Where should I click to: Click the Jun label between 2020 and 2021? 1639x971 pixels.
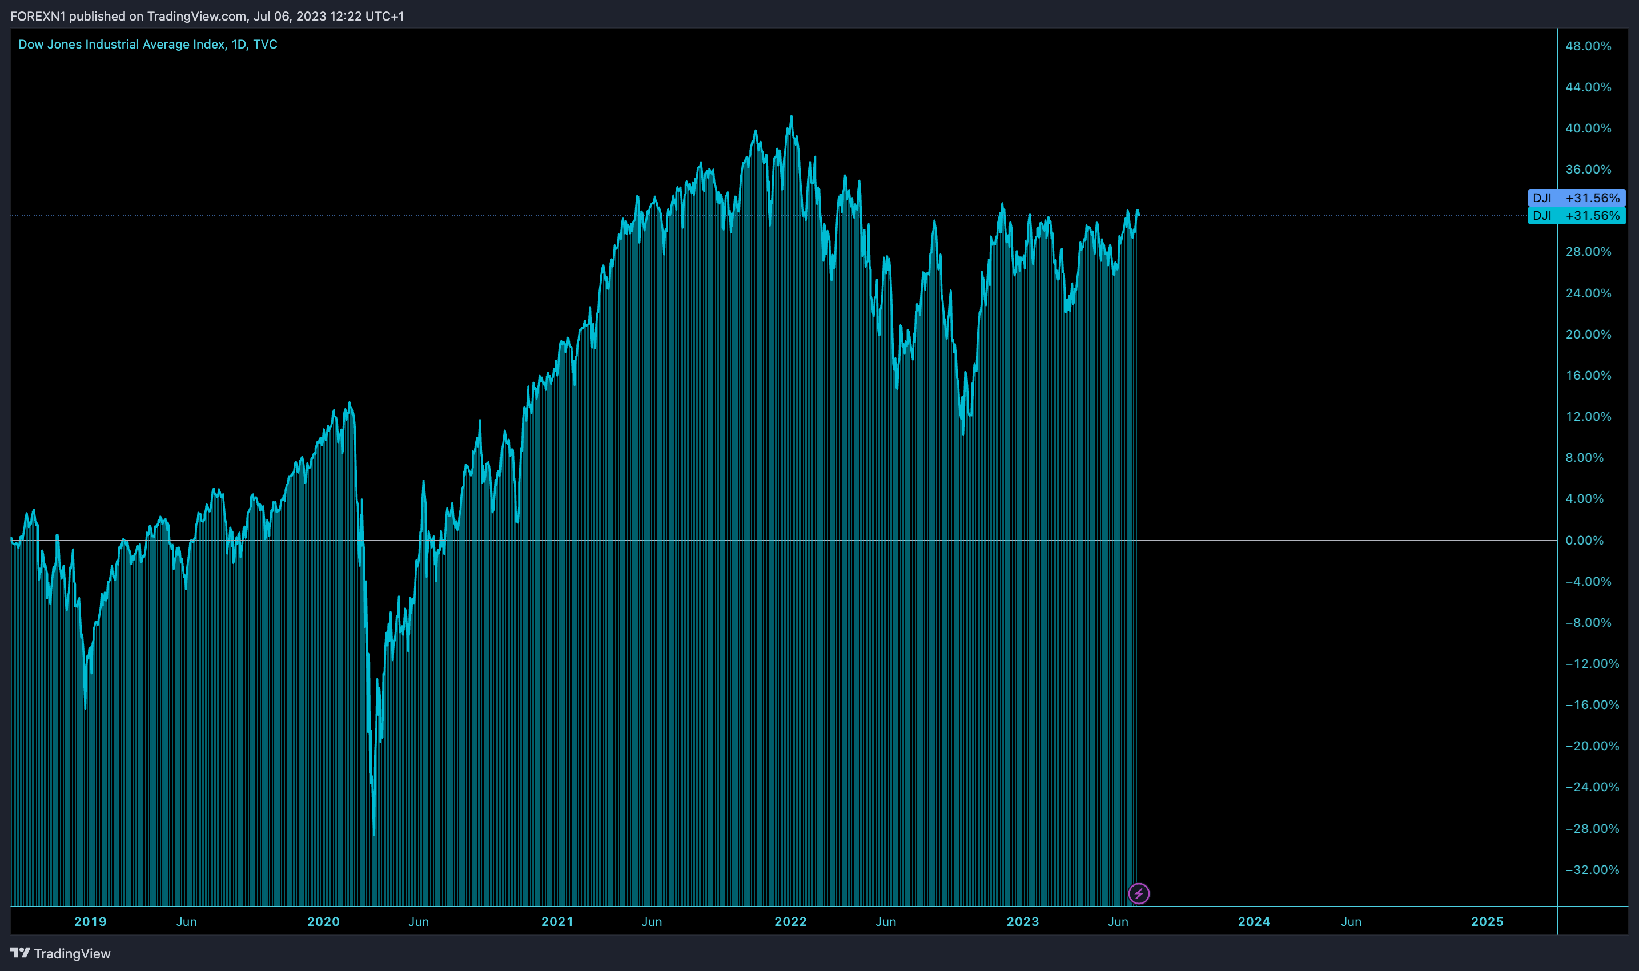[419, 921]
